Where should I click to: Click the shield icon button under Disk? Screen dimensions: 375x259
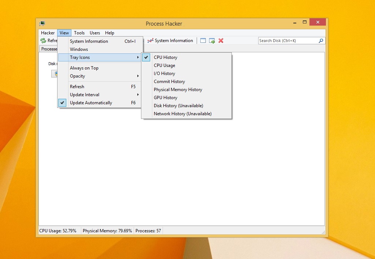(x=55, y=74)
